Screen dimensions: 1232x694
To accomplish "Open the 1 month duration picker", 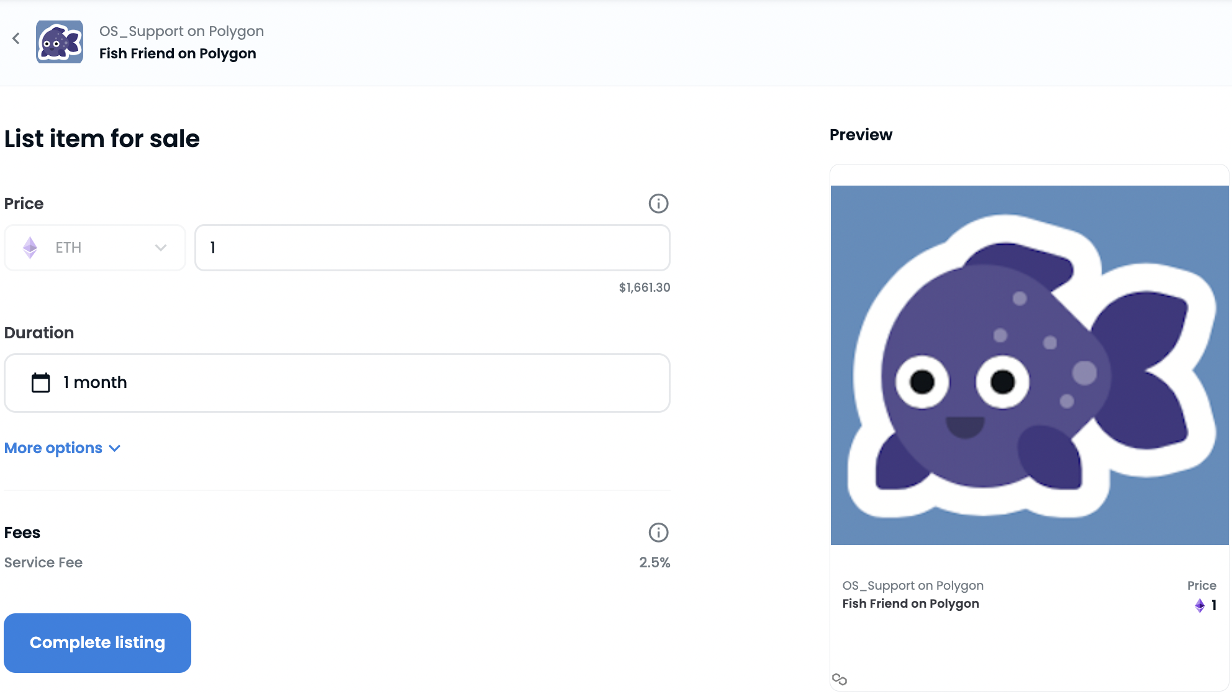I will [337, 383].
